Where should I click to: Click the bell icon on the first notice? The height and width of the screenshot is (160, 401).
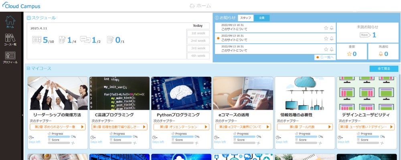click(332, 28)
